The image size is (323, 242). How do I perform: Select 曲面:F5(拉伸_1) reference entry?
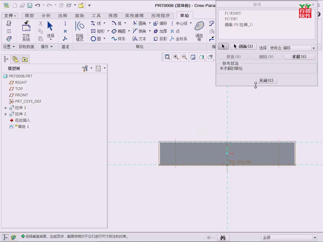point(239,25)
